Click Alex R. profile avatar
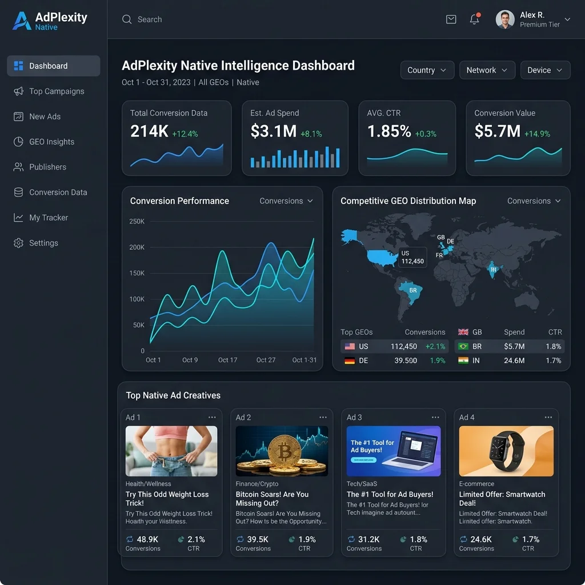Image resolution: width=585 pixels, height=585 pixels. pos(505,19)
